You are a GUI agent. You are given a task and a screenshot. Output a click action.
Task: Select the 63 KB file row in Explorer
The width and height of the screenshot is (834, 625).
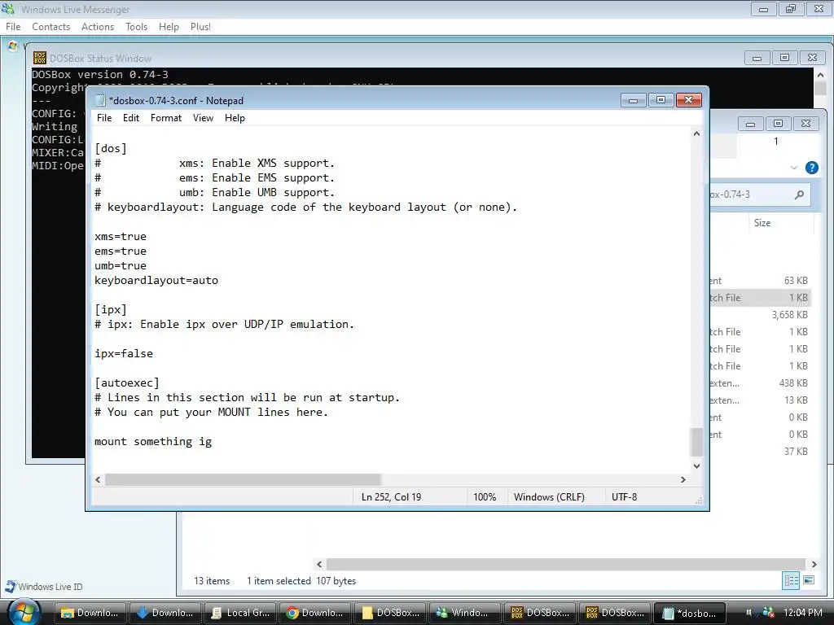tap(761, 281)
